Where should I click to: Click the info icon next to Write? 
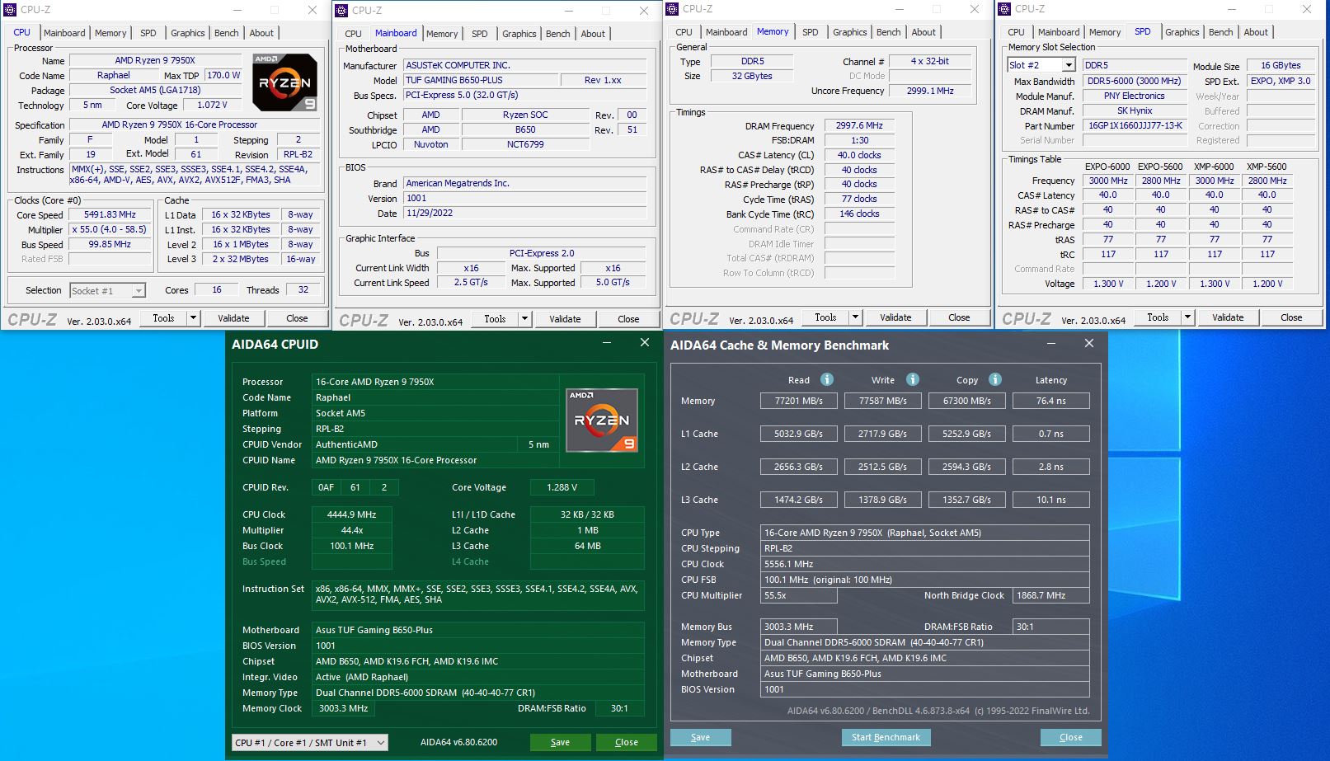click(x=913, y=379)
